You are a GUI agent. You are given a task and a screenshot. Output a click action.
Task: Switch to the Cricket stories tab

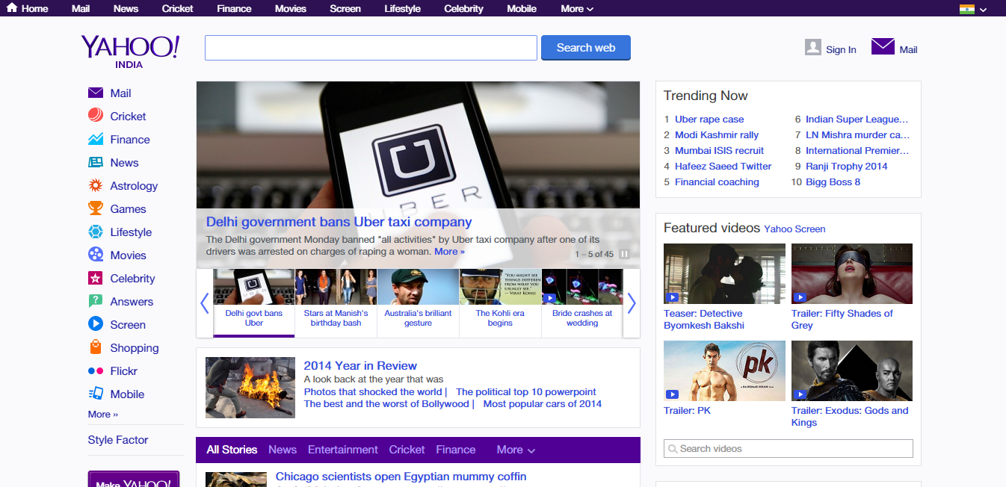coord(407,450)
